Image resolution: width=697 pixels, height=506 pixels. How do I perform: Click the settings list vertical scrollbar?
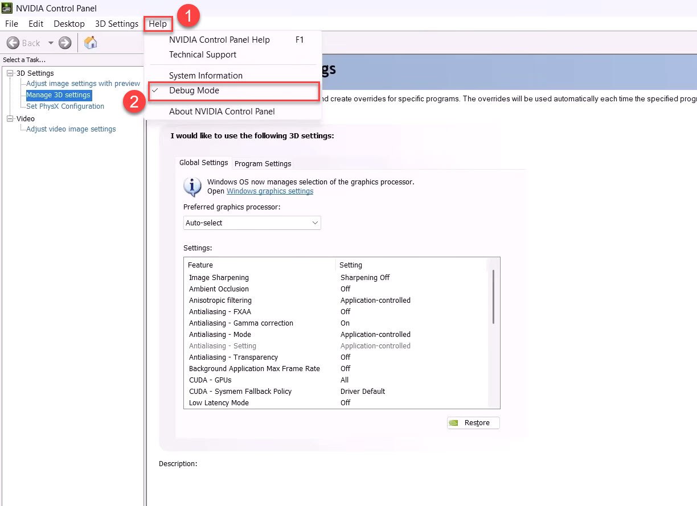click(x=493, y=297)
